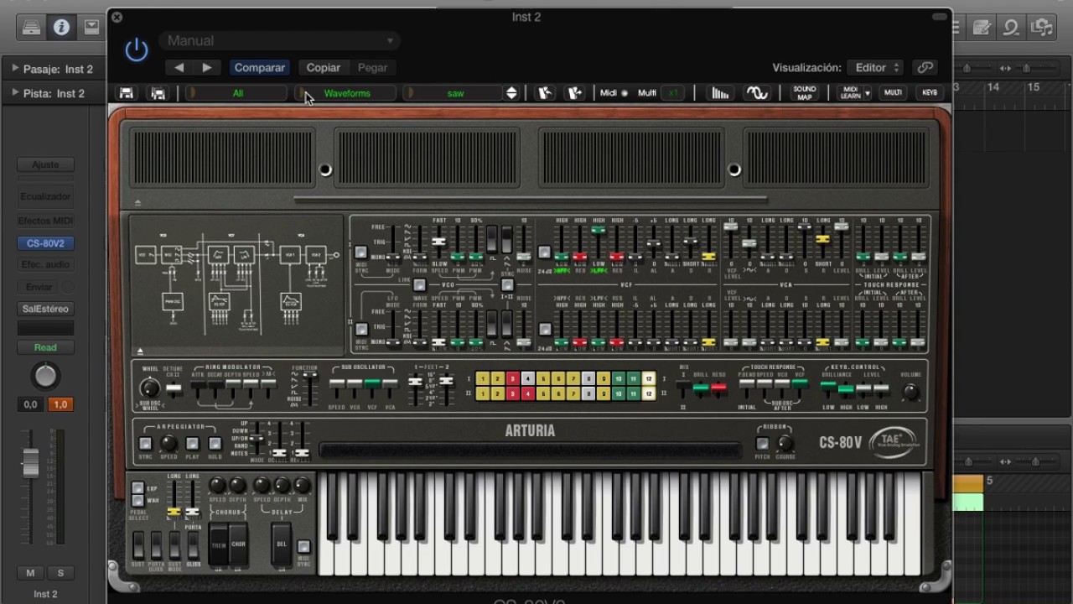Step presets with up/down arrows
1073x604 pixels.
(x=511, y=93)
